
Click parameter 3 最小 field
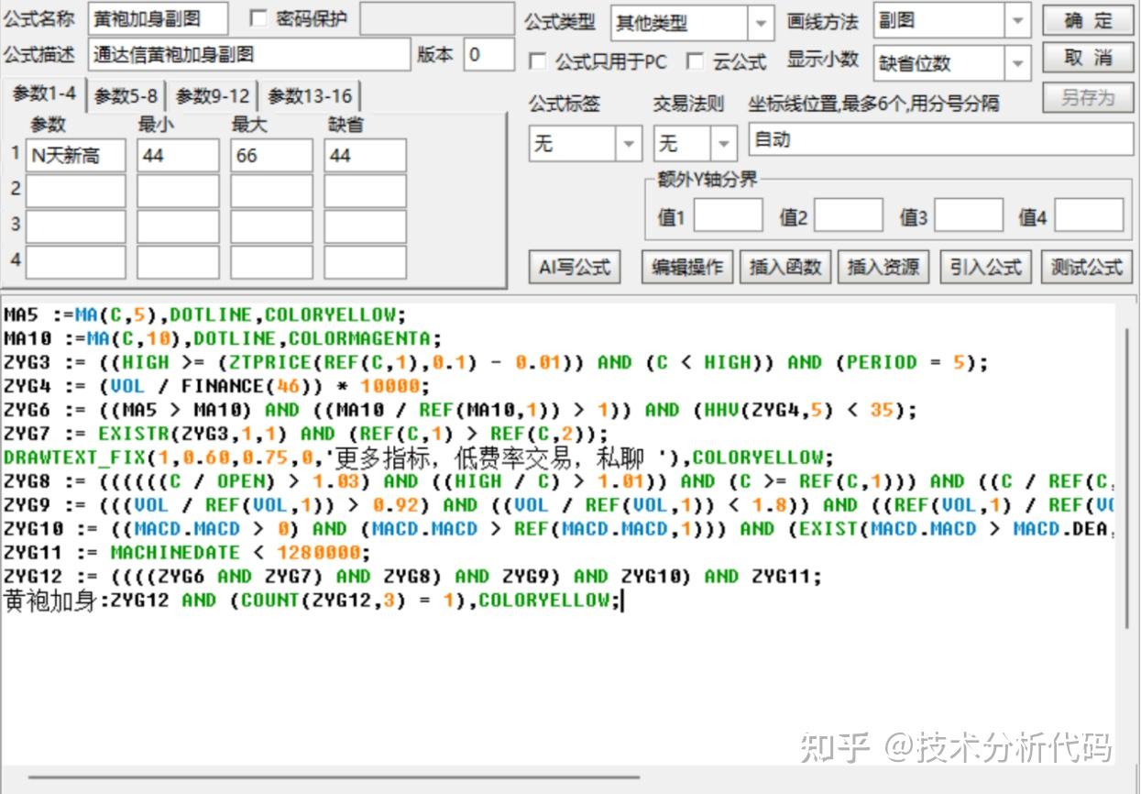click(178, 226)
